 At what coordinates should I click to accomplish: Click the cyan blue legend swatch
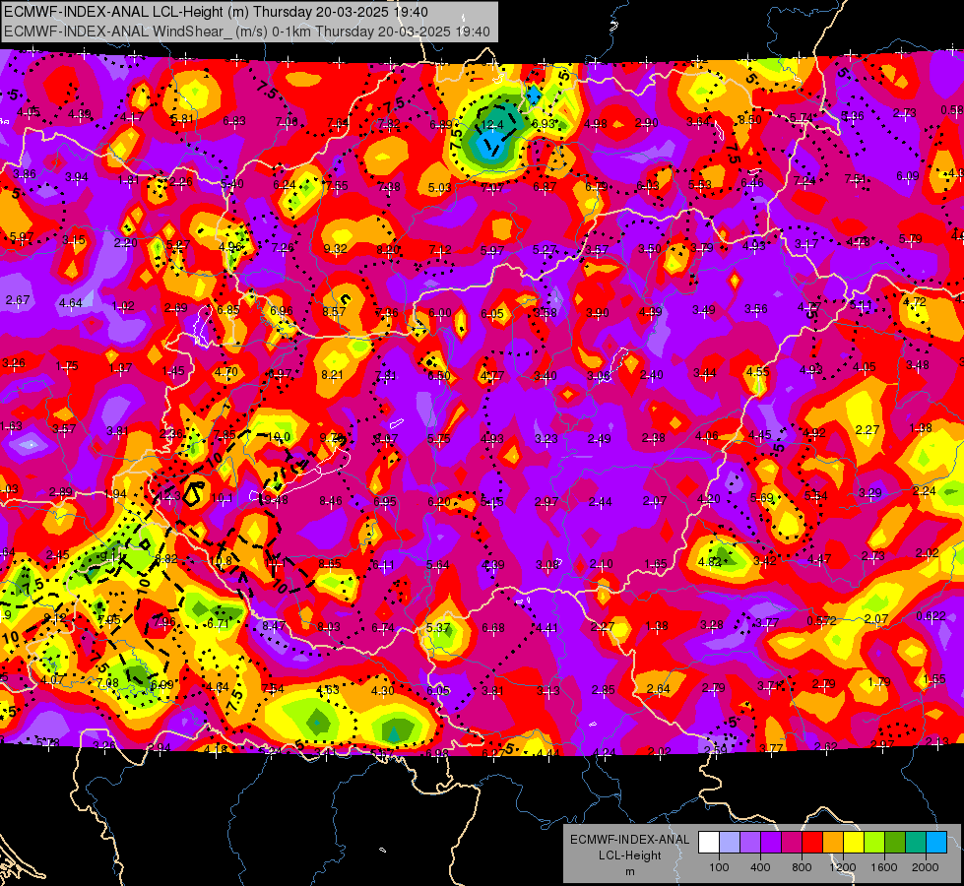pos(937,842)
